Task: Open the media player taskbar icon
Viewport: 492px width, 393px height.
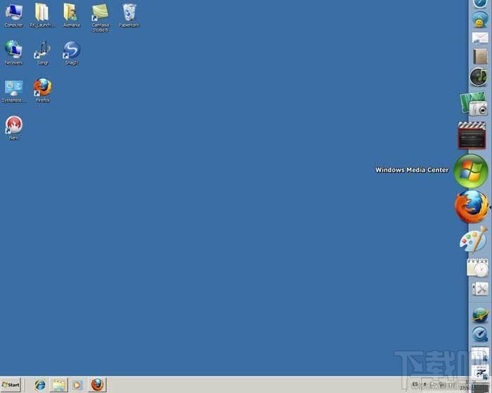Action: click(77, 385)
